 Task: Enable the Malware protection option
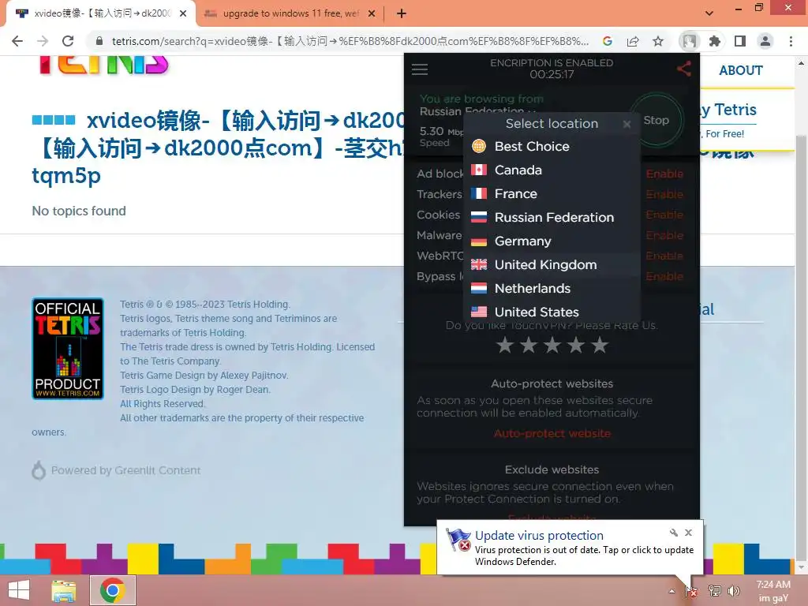click(664, 235)
